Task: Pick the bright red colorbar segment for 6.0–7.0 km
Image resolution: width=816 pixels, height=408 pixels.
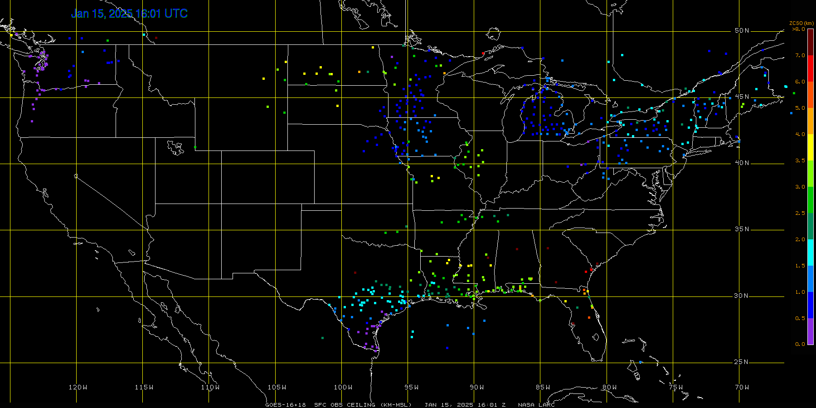Action: [811, 68]
